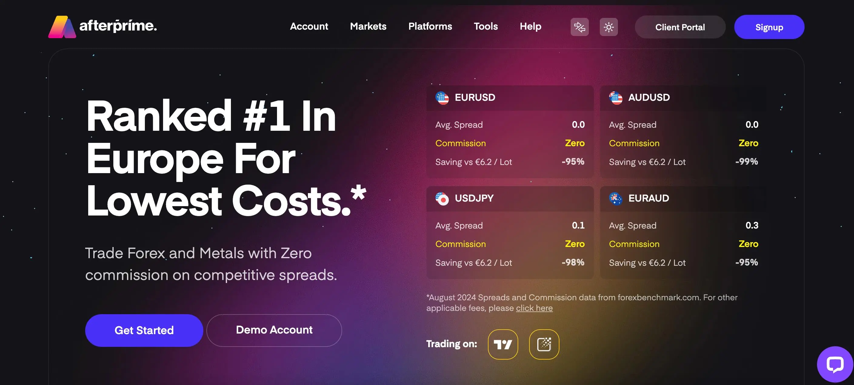The image size is (854, 385).
Task: Click EURAUD commission Zero value
Action: pos(749,244)
